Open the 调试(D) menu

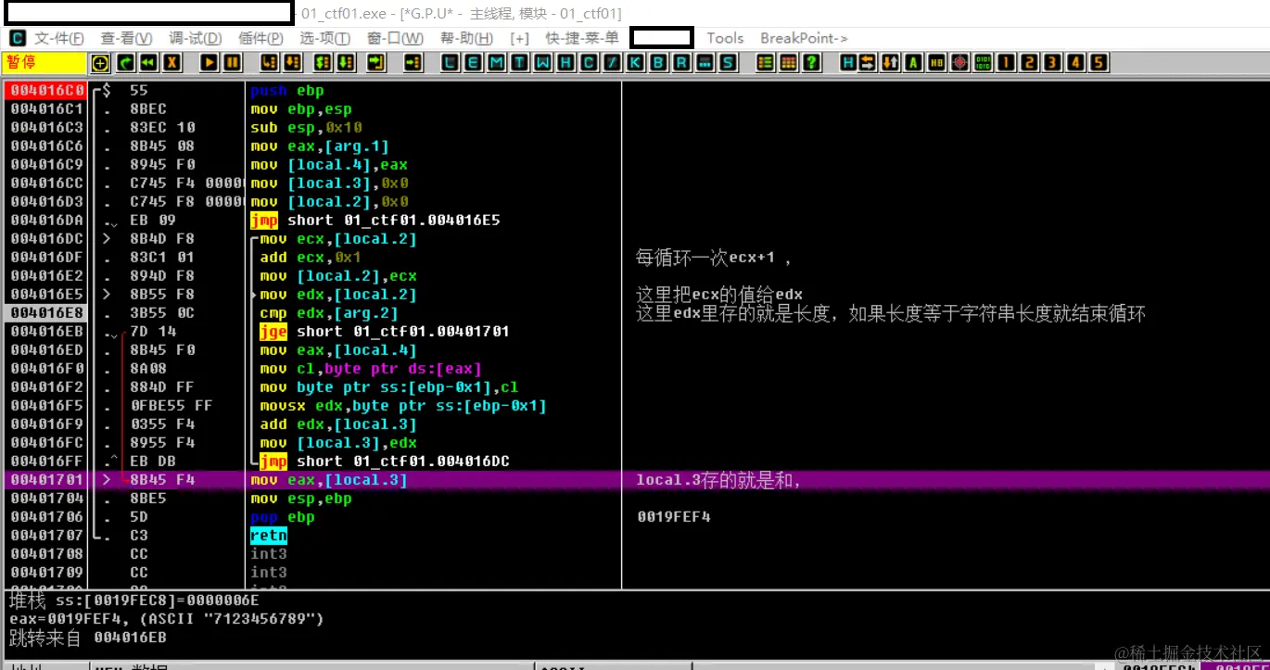click(196, 38)
